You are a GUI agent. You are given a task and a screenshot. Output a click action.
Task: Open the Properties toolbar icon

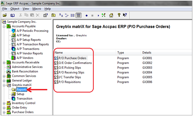(45, 15)
